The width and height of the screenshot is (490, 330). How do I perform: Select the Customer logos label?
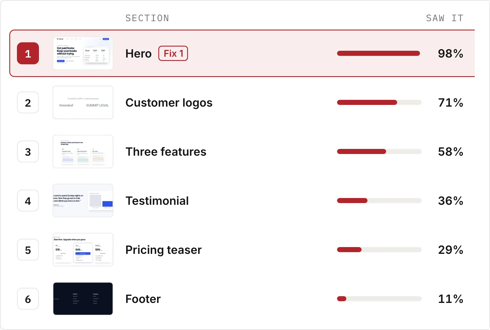point(169,103)
